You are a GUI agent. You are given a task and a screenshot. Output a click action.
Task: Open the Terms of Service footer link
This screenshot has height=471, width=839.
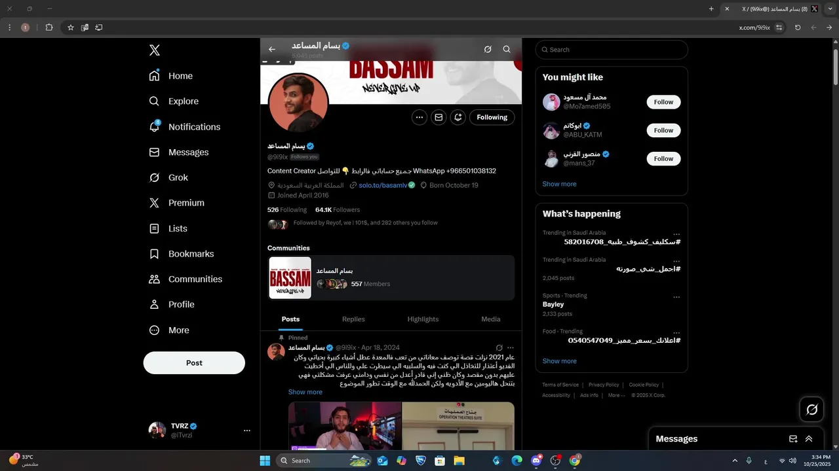point(560,385)
